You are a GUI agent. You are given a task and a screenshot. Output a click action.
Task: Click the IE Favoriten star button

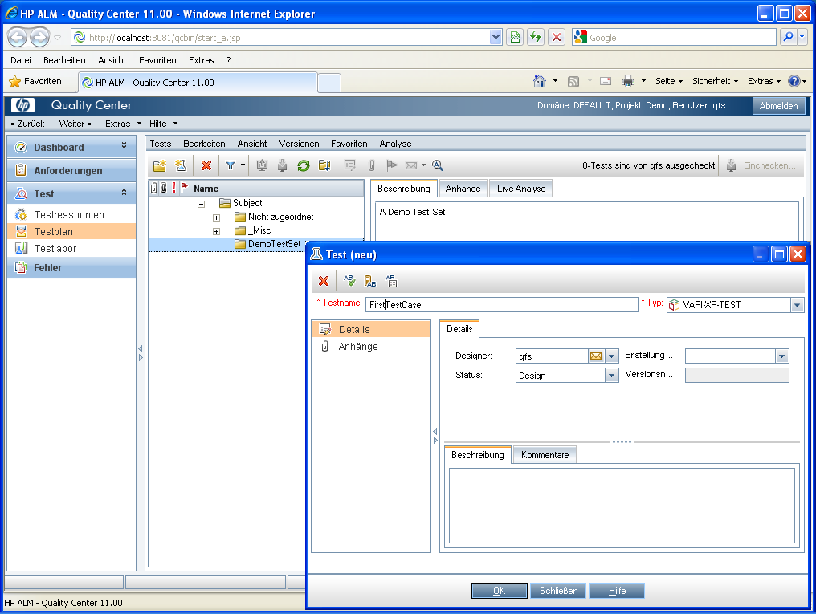[x=35, y=81]
